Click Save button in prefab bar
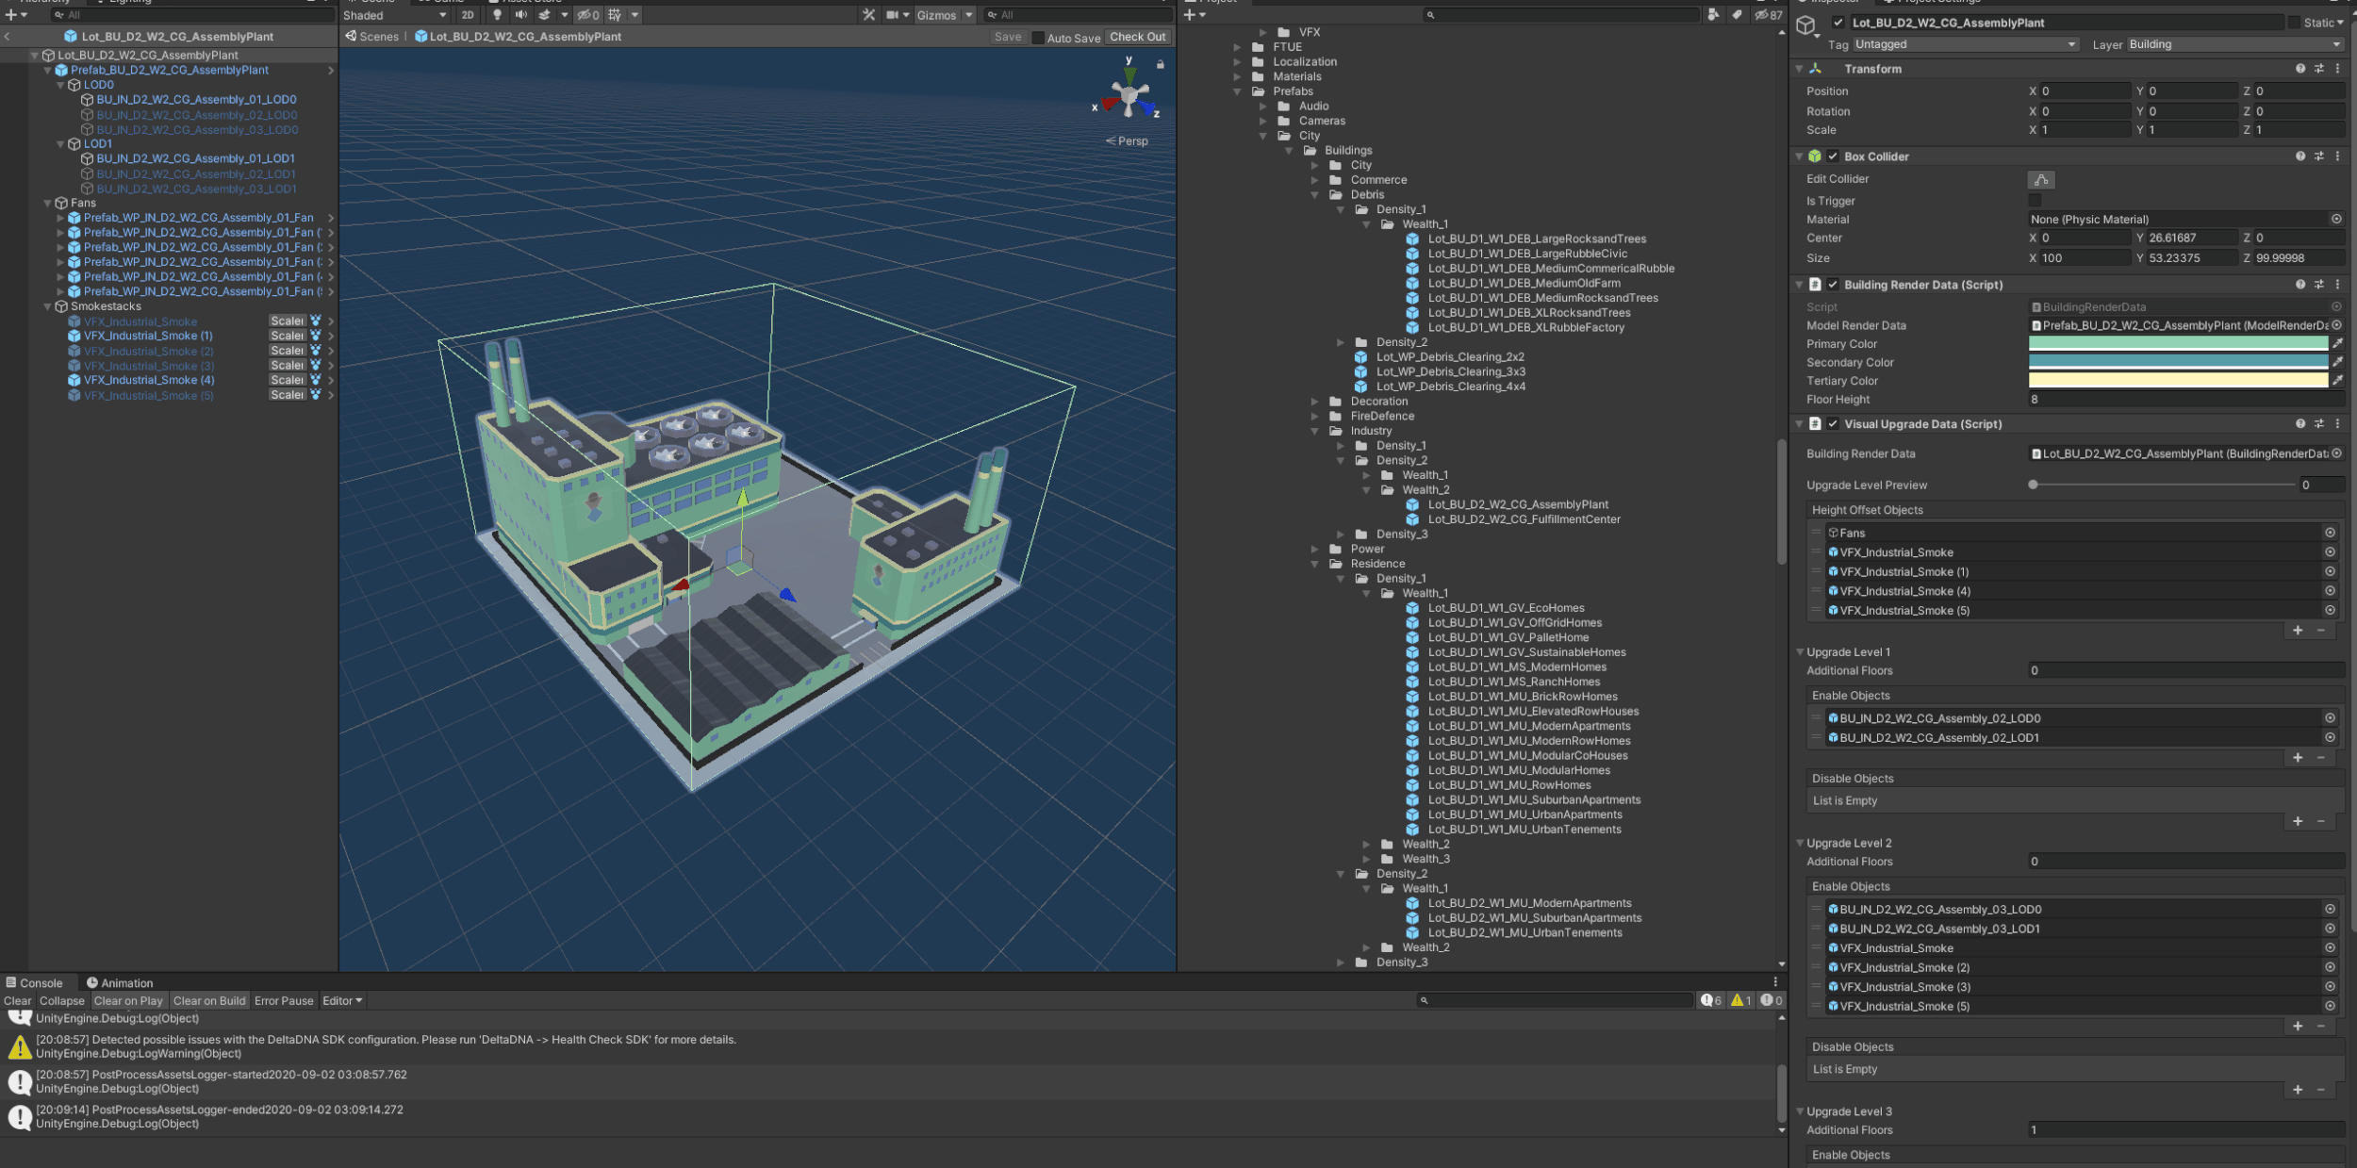 point(1008,37)
